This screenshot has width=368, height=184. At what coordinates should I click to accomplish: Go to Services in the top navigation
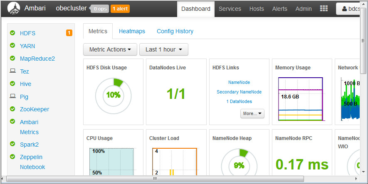pos(230,9)
